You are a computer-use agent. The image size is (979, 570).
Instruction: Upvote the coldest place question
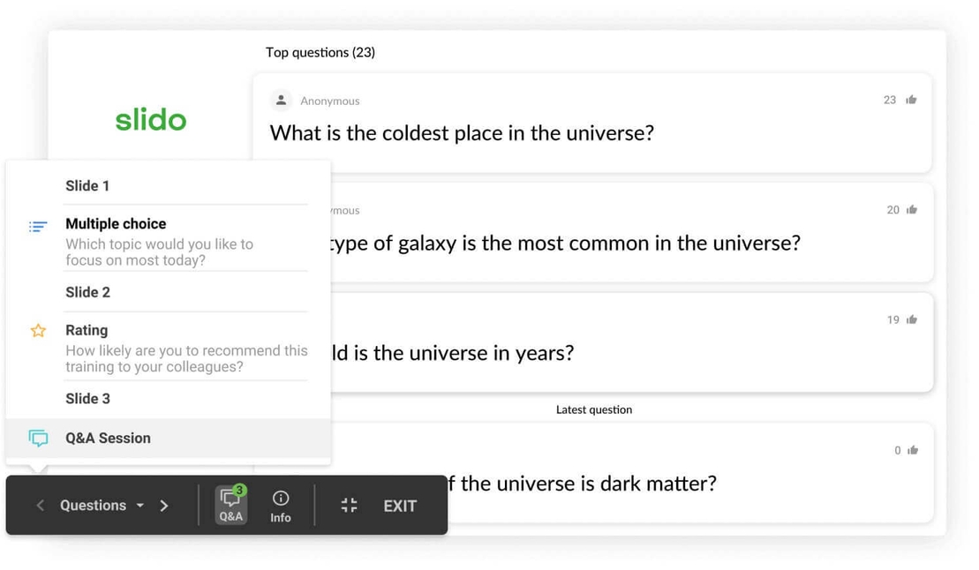[x=911, y=100]
